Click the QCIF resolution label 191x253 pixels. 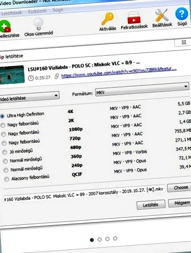click(77, 175)
